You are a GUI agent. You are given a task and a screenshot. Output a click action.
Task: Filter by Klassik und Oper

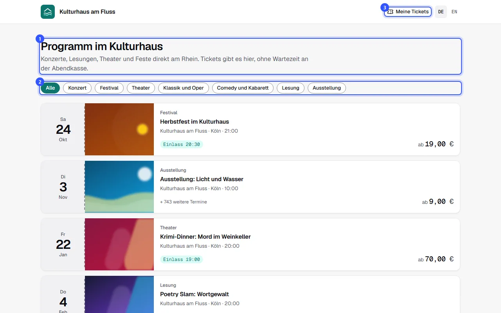pos(184,88)
